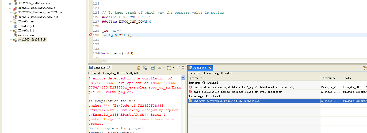Open the dropdown arrow beside Display Selected Console
Screen dimensions: 367x133
coord(164,68)
